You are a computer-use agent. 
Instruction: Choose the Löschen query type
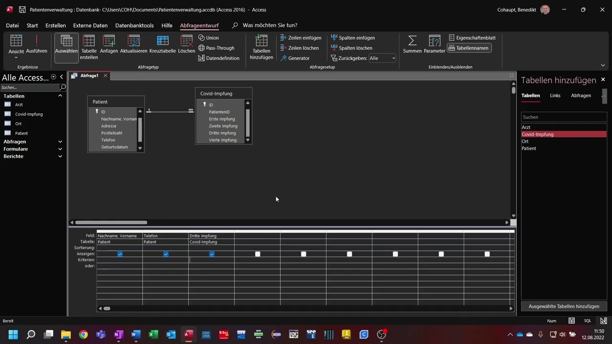[x=186, y=44]
